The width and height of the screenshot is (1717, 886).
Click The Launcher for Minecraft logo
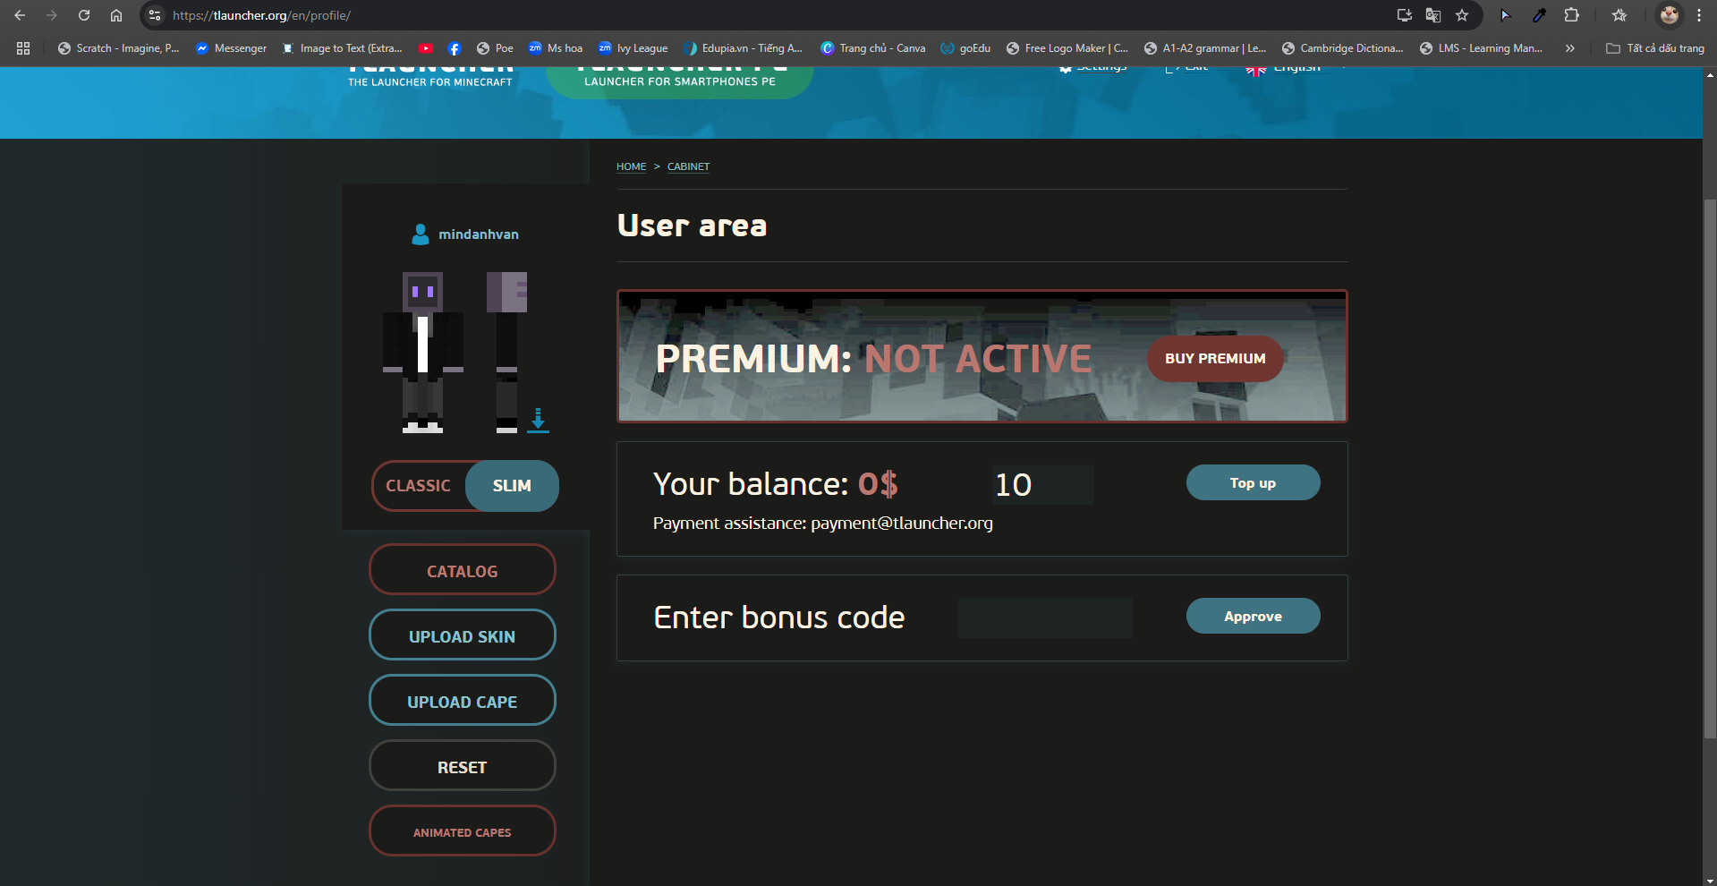click(x=430, y=77)
